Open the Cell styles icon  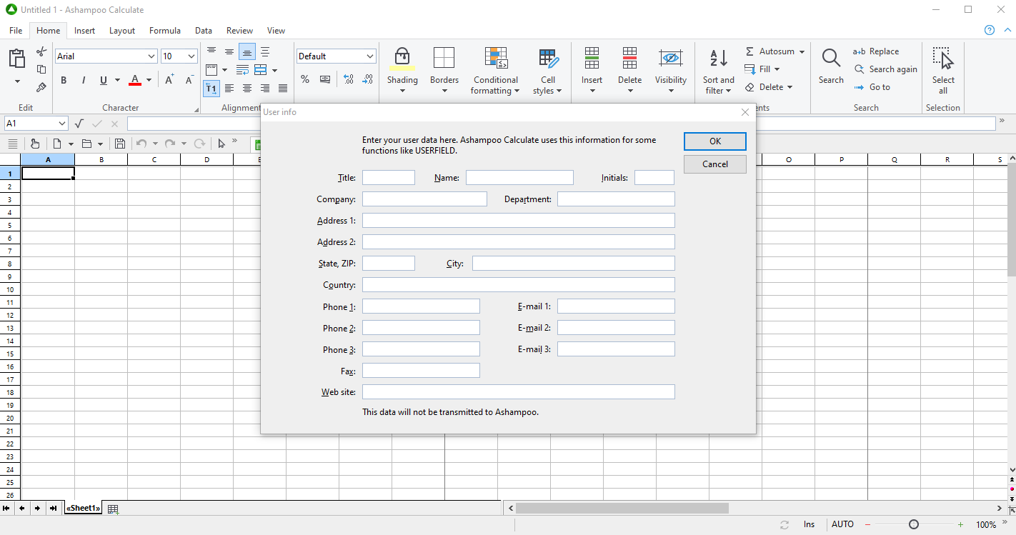coord(547,58)
